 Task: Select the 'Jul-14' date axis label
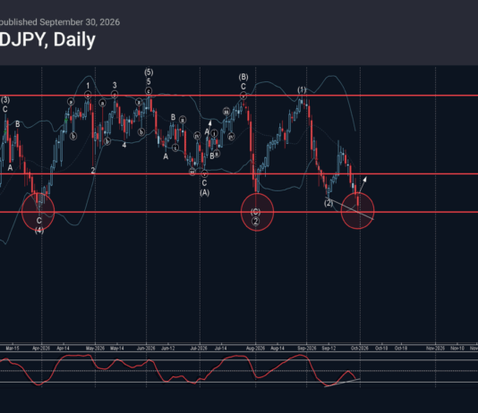click(221, 348)
